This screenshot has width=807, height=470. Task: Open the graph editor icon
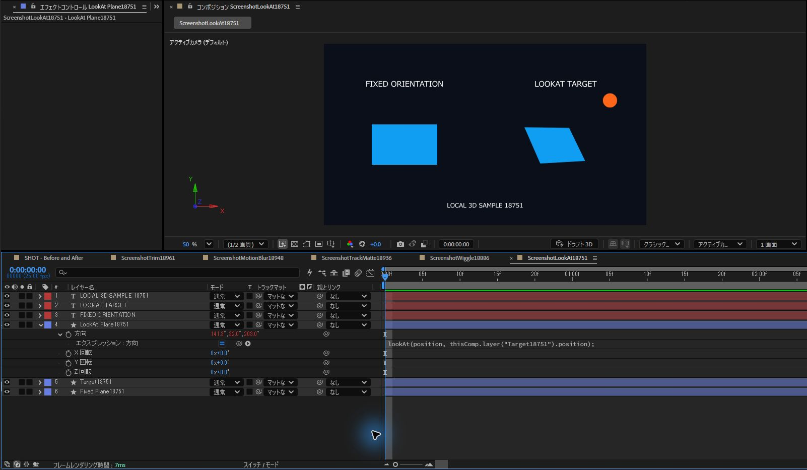click(x=370, y=273)
